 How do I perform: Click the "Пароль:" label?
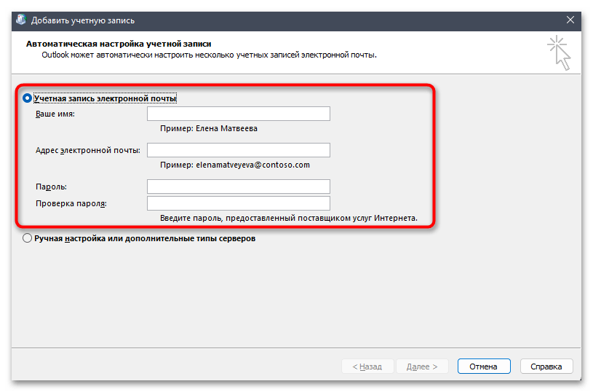tap(51, 187)
